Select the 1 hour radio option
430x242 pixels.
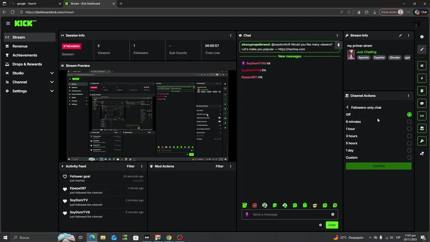tap(409, 129)
